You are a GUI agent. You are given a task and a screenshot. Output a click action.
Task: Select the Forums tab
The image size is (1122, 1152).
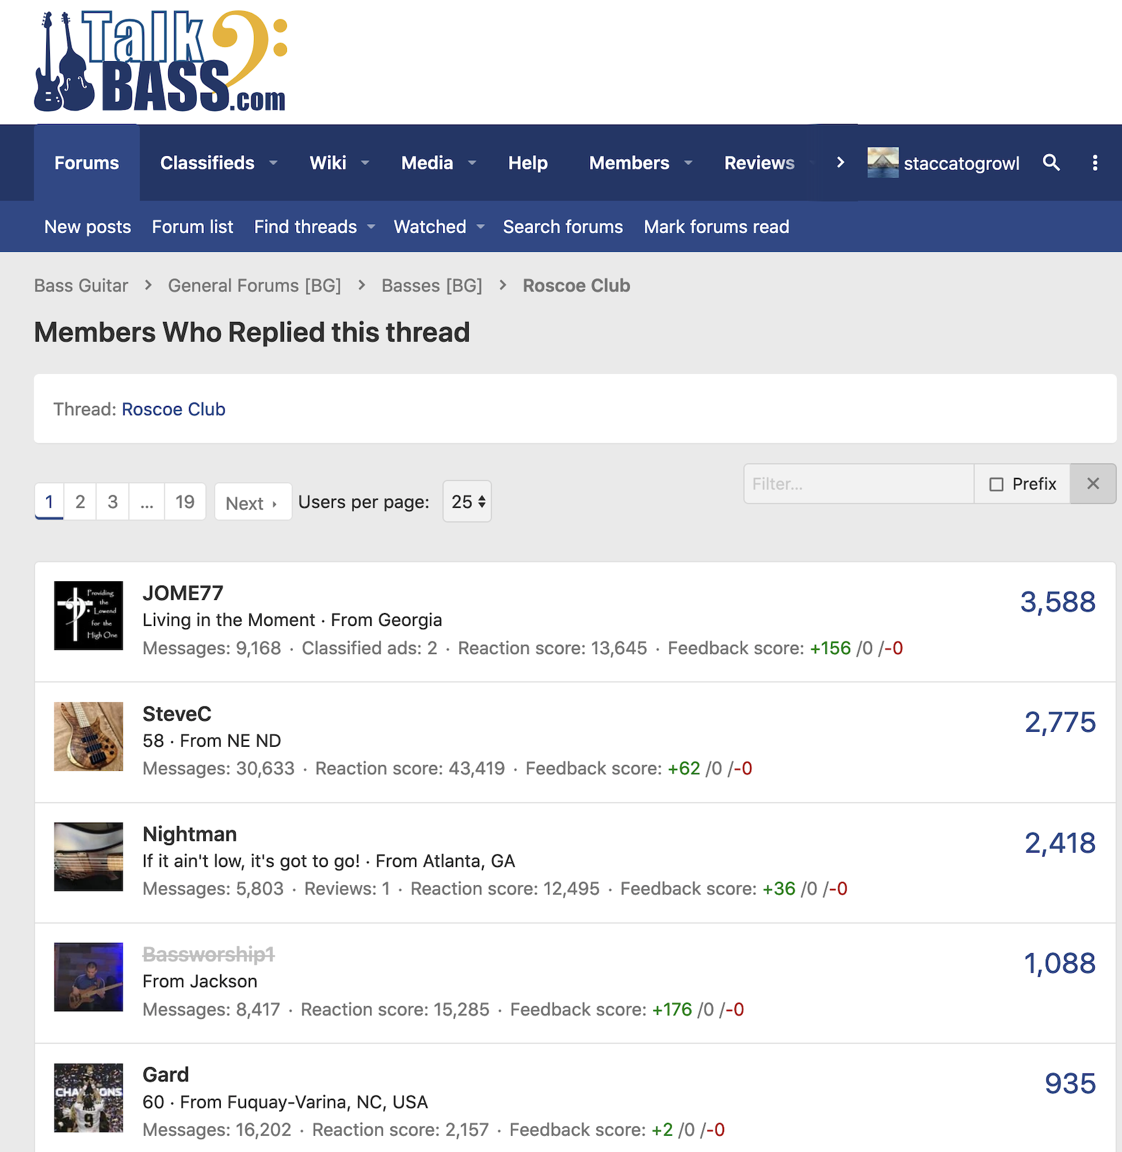coord(86,163)
